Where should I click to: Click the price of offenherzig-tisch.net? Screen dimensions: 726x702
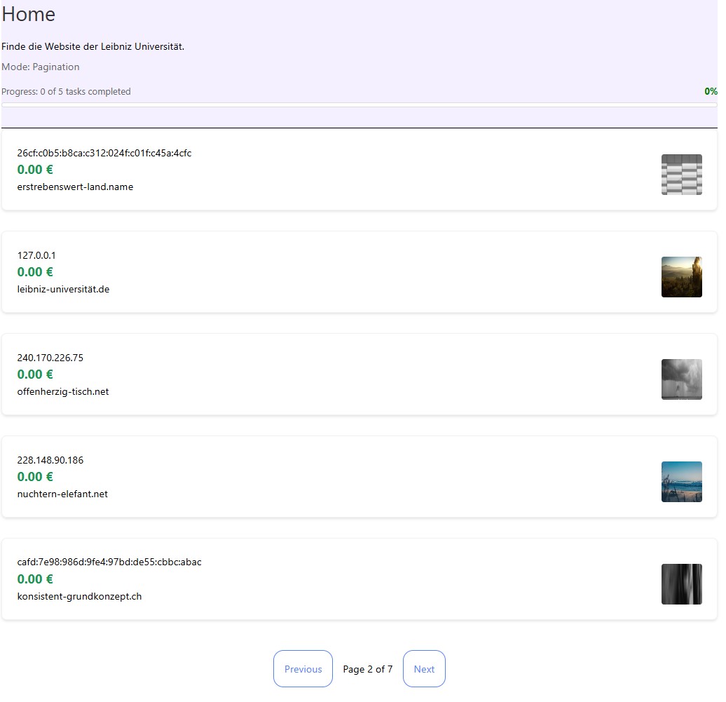point(35,374)
